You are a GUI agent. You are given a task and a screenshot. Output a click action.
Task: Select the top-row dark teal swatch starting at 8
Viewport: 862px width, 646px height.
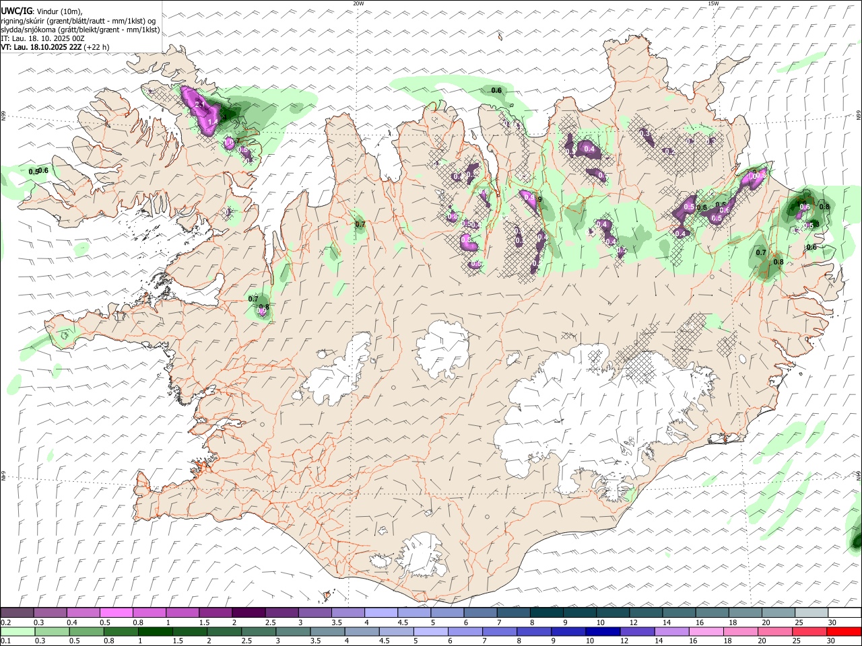(545, 613)
